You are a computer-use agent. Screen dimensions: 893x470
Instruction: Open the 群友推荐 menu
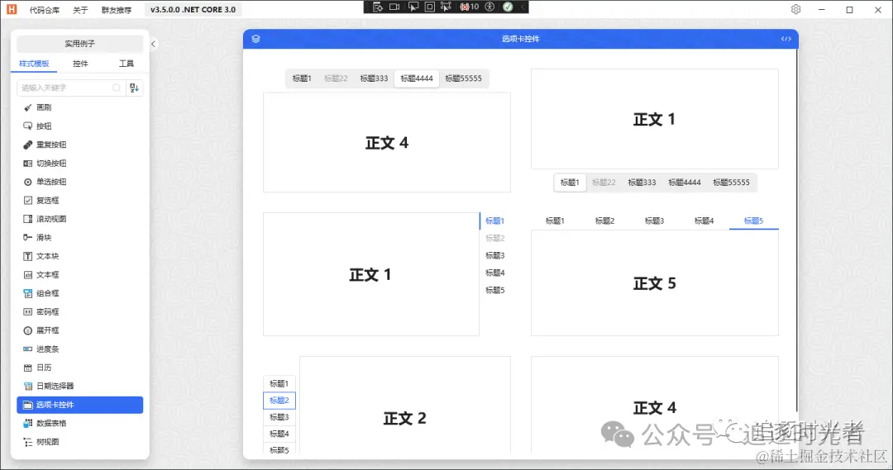117,10
